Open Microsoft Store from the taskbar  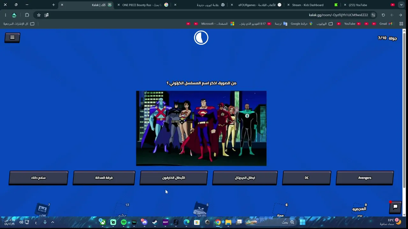click(197, 222)
